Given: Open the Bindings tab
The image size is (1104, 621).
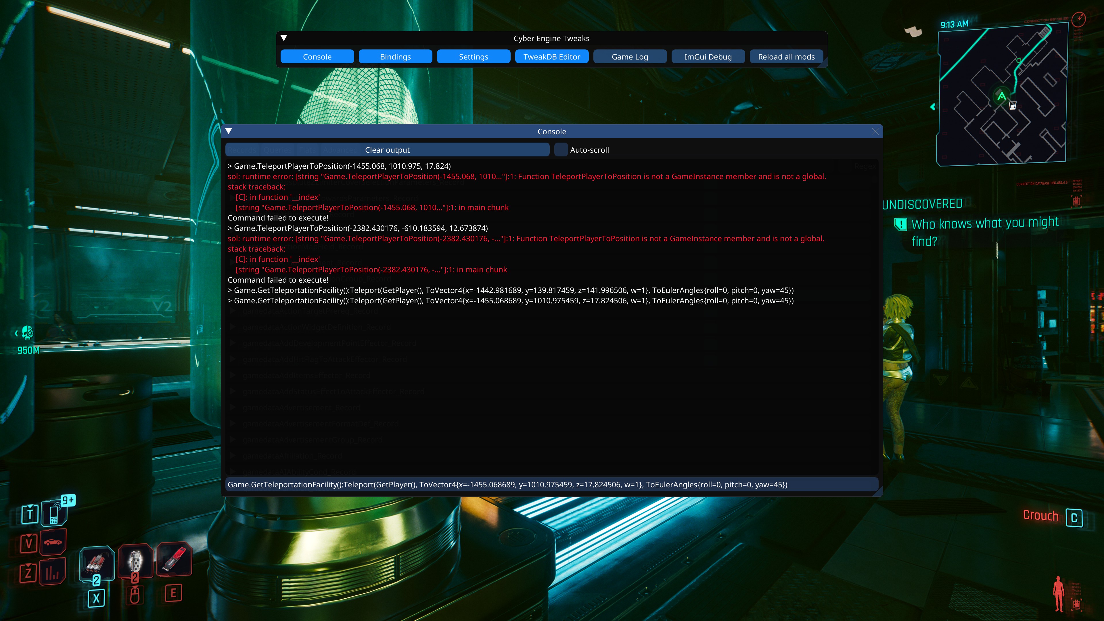Looking at the screenshot, I should tap(395, 57).
